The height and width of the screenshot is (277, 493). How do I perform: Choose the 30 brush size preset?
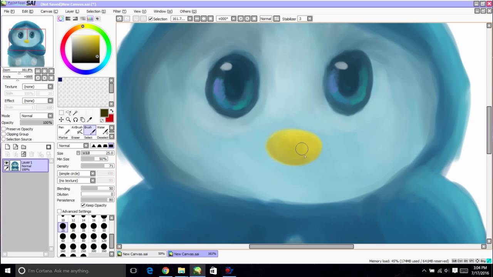tap(73, 228)
